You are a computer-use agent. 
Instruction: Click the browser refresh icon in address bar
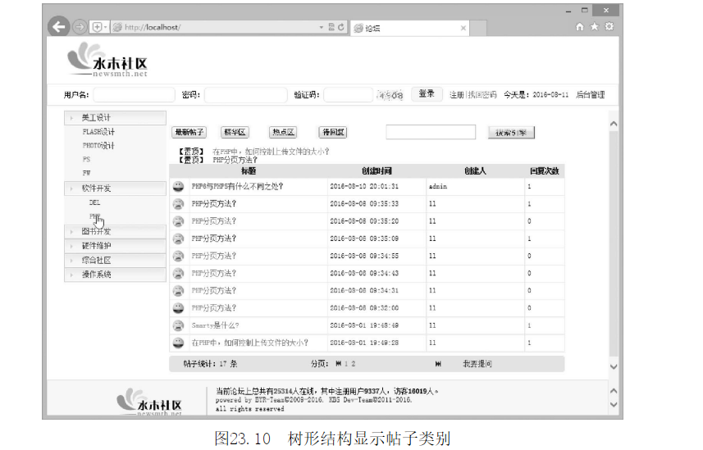[341, 27]
